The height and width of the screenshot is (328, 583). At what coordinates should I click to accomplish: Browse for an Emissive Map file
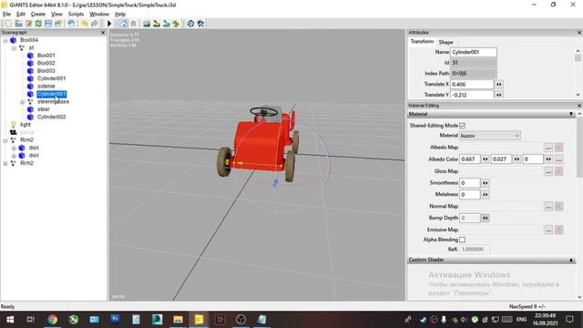(548, 230)
